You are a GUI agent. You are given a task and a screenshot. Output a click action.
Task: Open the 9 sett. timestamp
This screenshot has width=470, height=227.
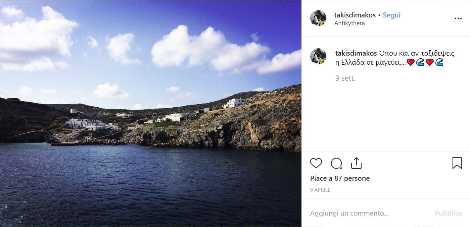tap(345, 78)
